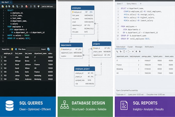This screenshot has height=117, width=175.
Task: Open the dropdown arrow after the first rectangle icon
Action: pos(126,52)
